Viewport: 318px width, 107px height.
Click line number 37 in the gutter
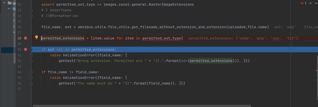click(x=19, y=89)
